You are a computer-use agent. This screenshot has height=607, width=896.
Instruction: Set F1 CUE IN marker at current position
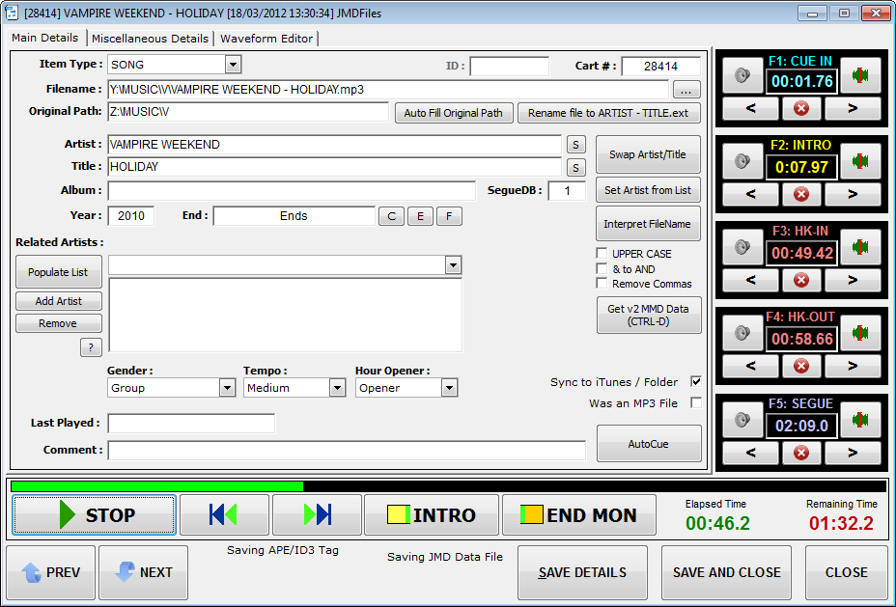(x=860, y=75)
